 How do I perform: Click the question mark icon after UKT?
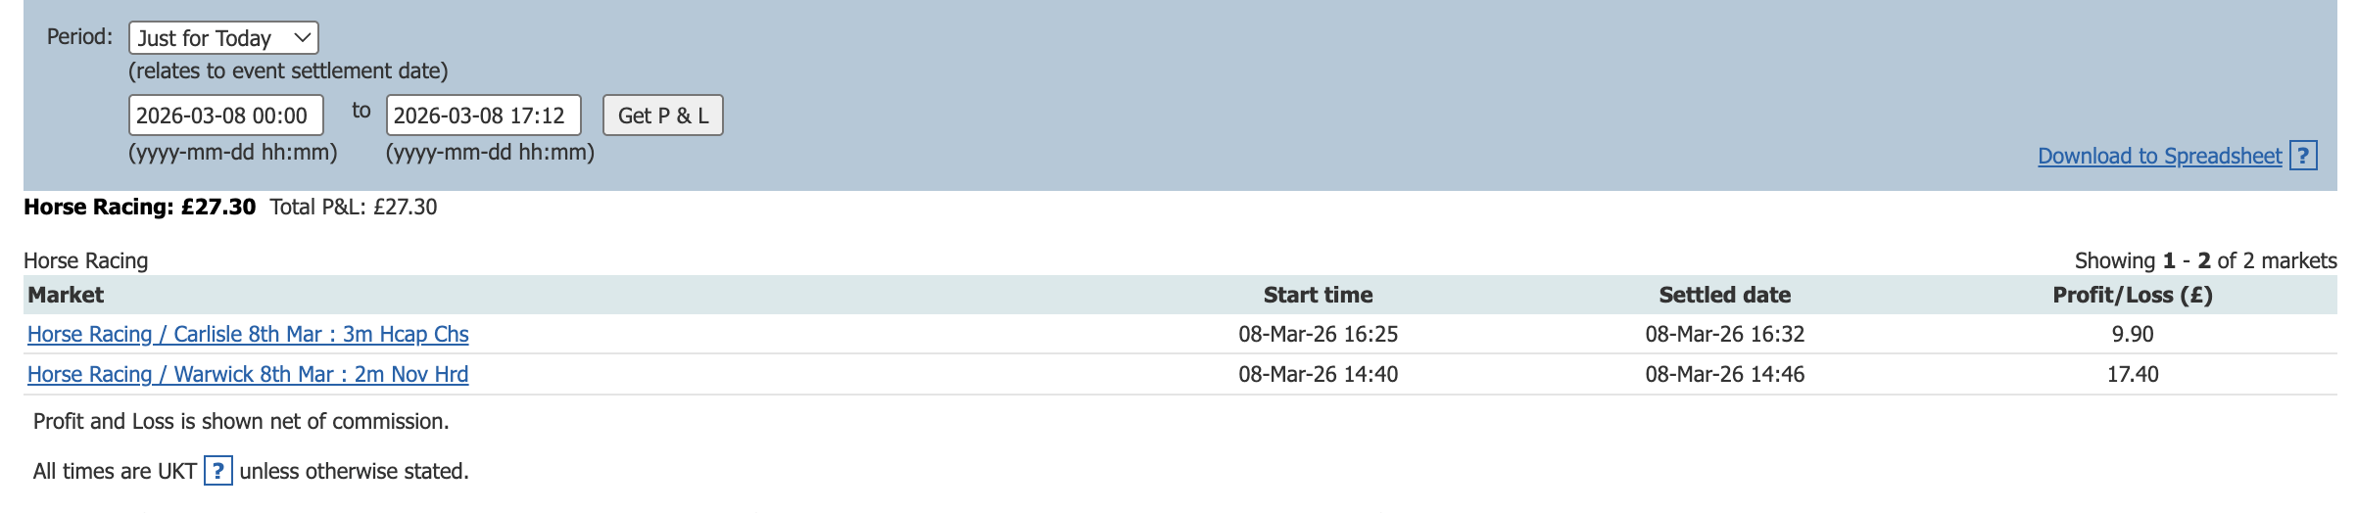point(217,471)
